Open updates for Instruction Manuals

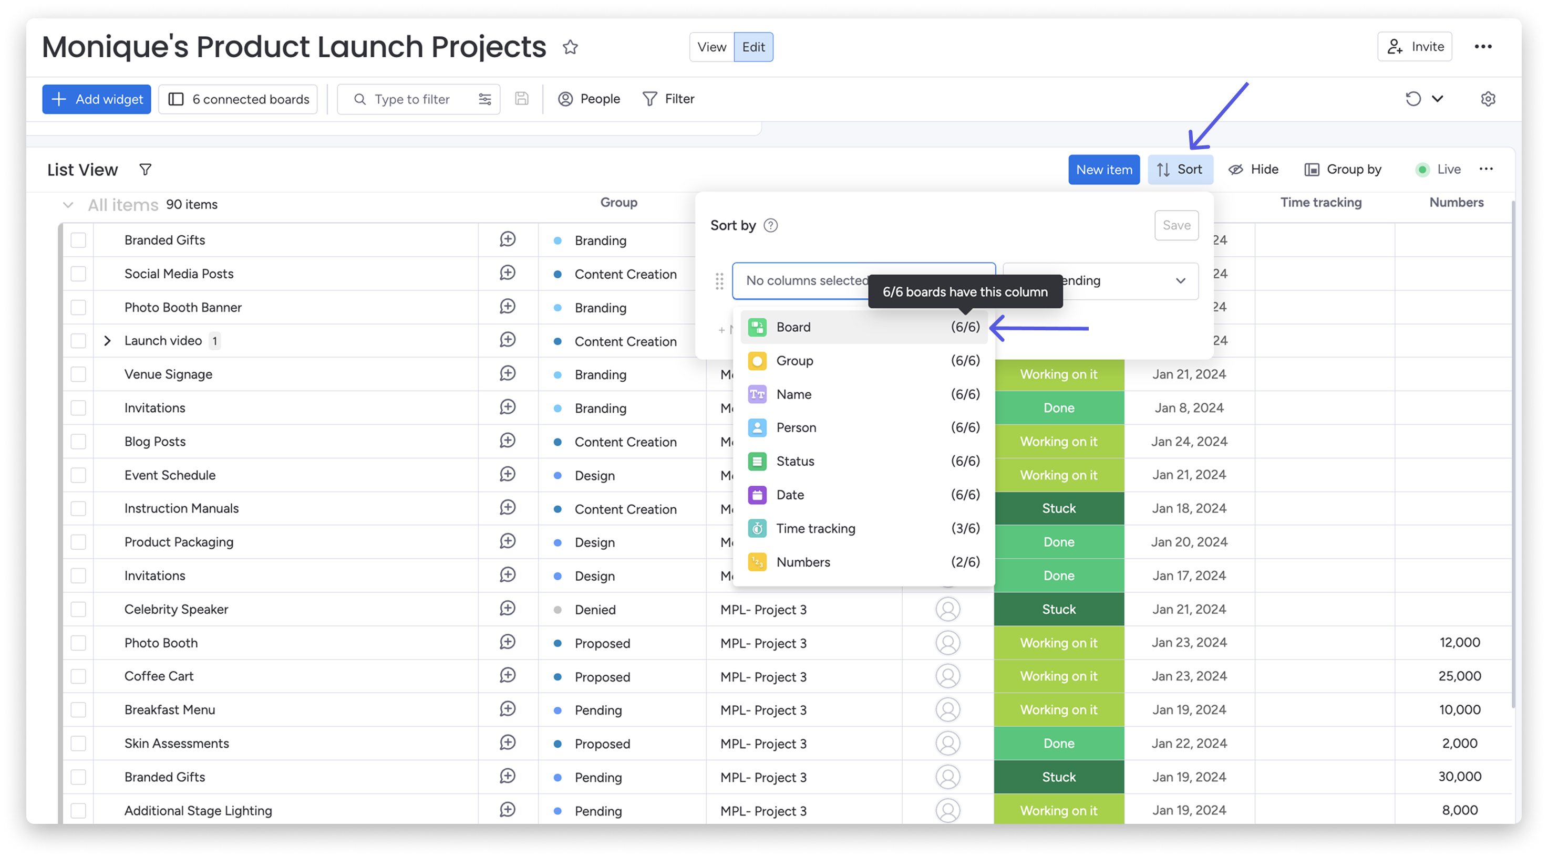[508, 508]
